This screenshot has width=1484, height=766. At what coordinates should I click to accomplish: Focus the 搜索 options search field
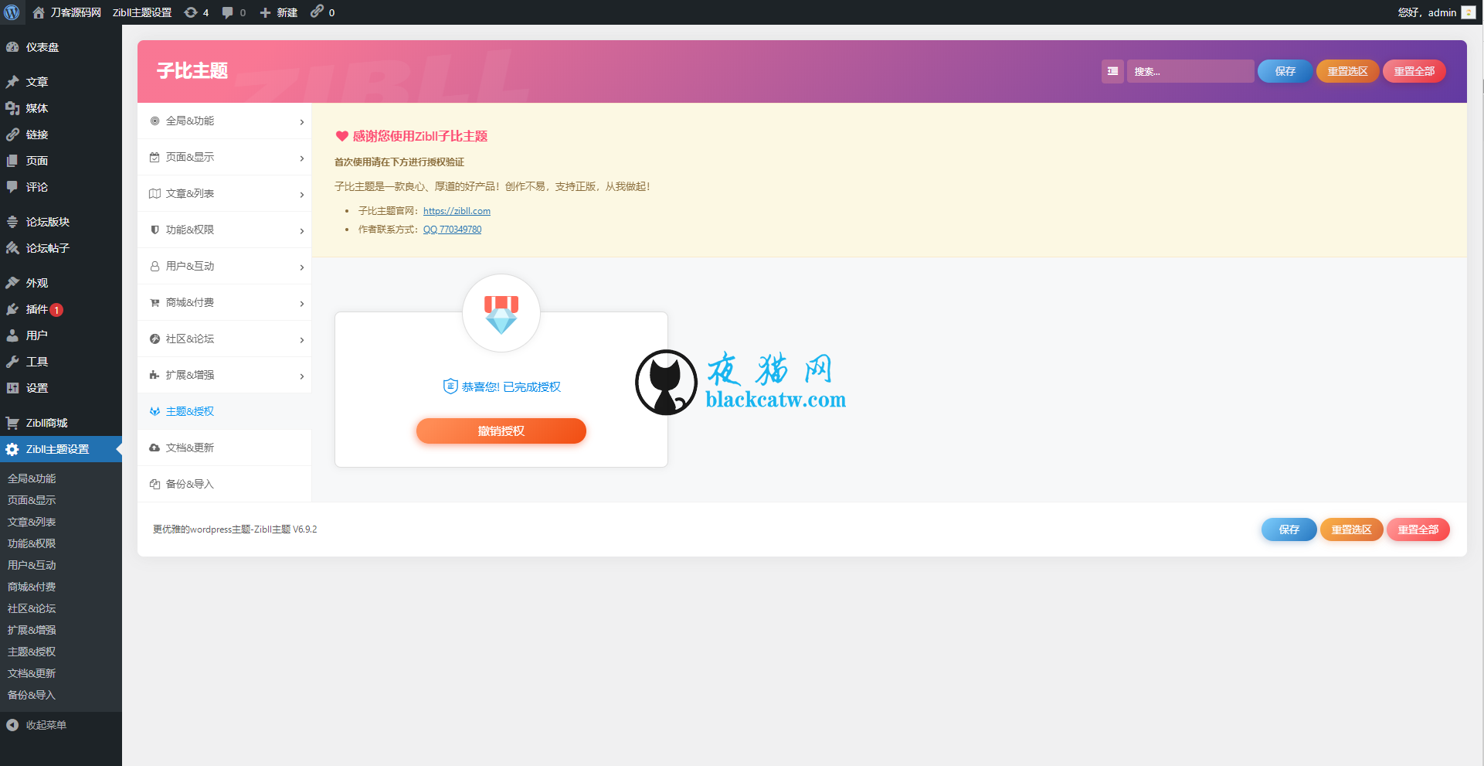tap(1190, 71)
